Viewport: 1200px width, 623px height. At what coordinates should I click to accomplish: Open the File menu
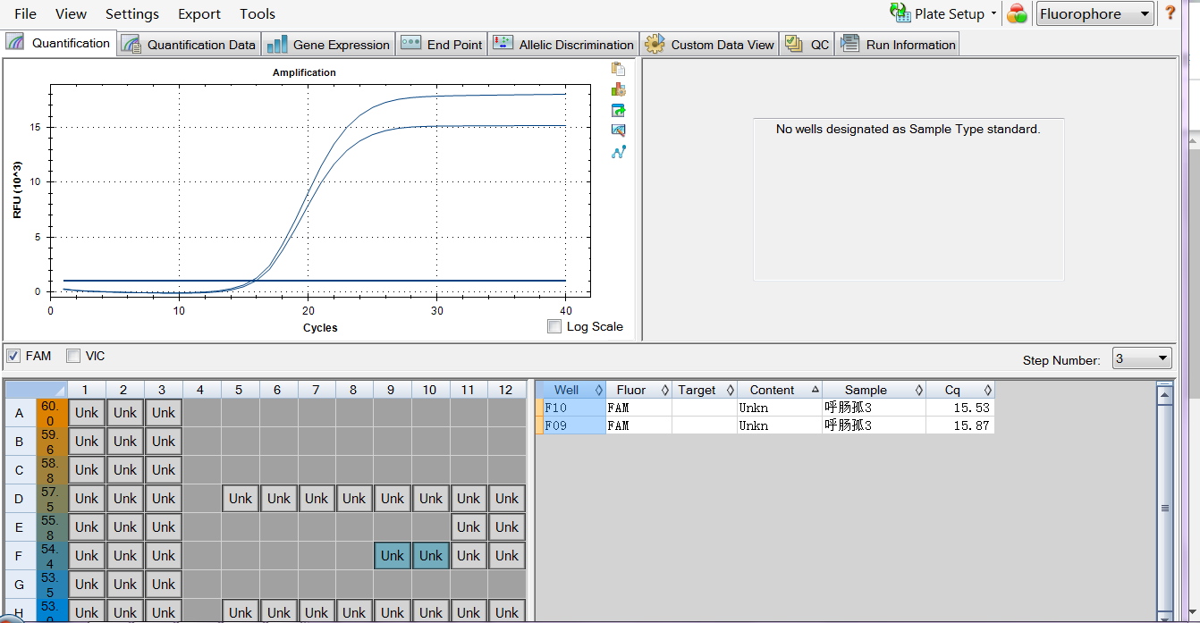pos(26,13)
